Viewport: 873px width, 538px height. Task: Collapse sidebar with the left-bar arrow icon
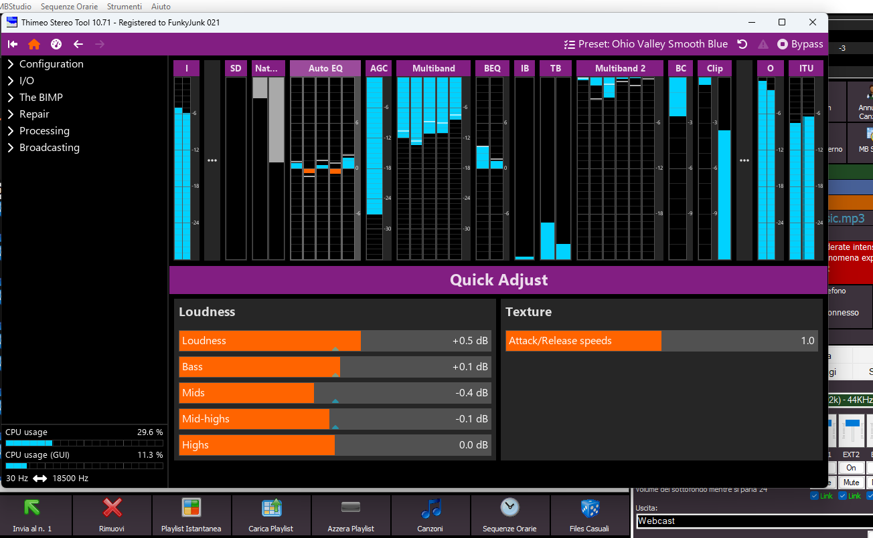pyautogui.click(x=13, y=44)
